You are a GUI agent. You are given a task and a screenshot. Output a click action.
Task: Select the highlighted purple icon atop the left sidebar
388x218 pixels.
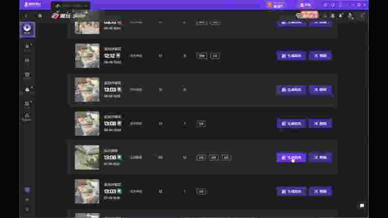click(27, 30)
